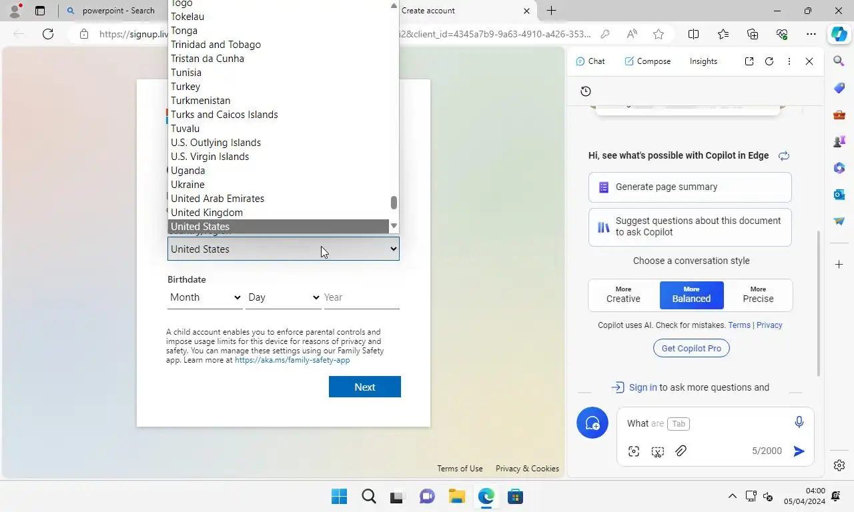The height and width of the screenshot is (512, 854).
Task: Attach an image file to Copilot
Action: pos(681,451)
